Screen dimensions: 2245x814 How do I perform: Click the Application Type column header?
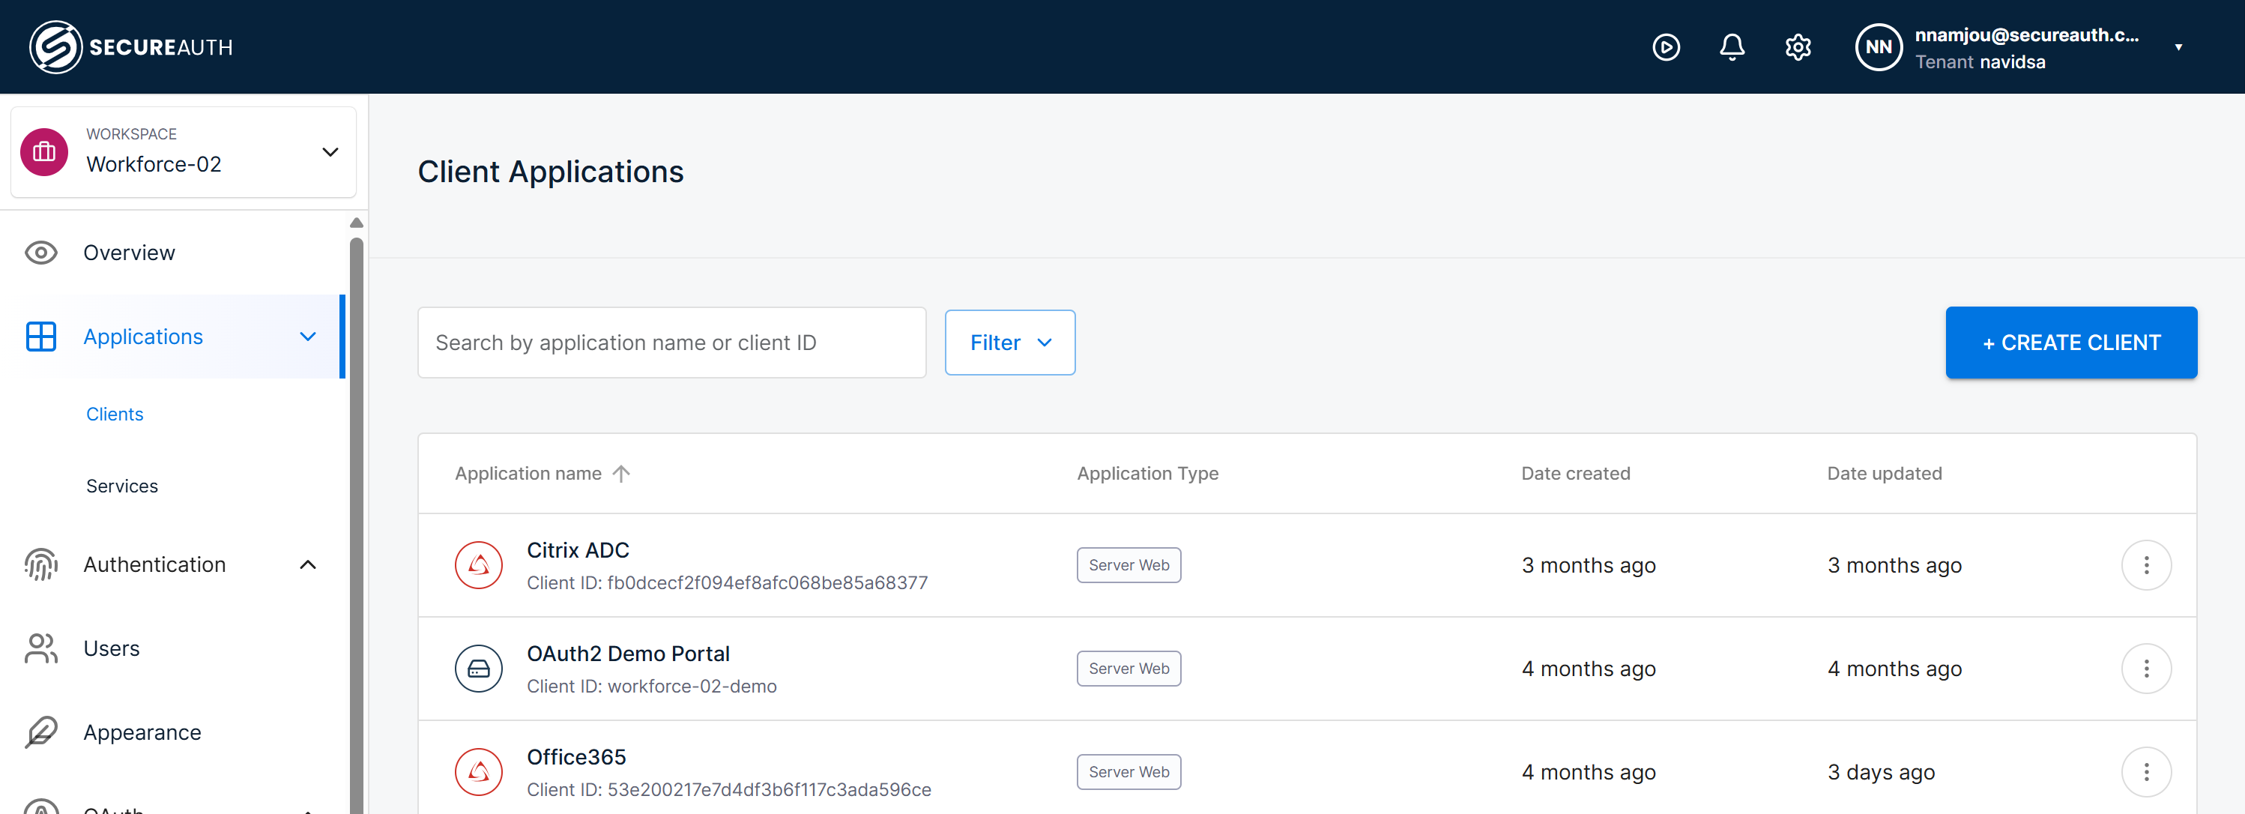pos(1148,473)
